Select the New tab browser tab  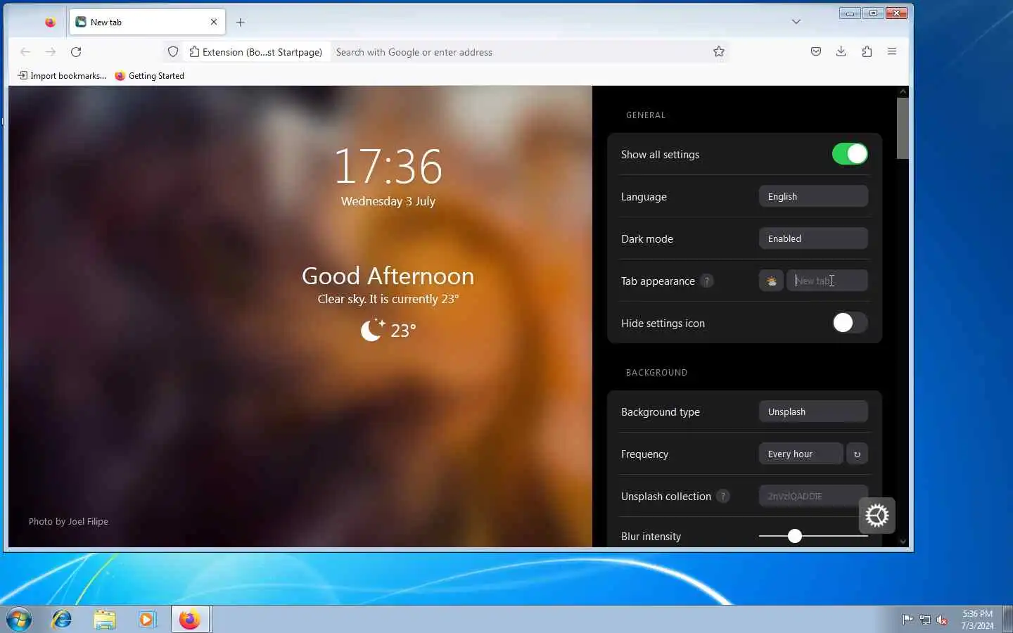click(146, 22)
